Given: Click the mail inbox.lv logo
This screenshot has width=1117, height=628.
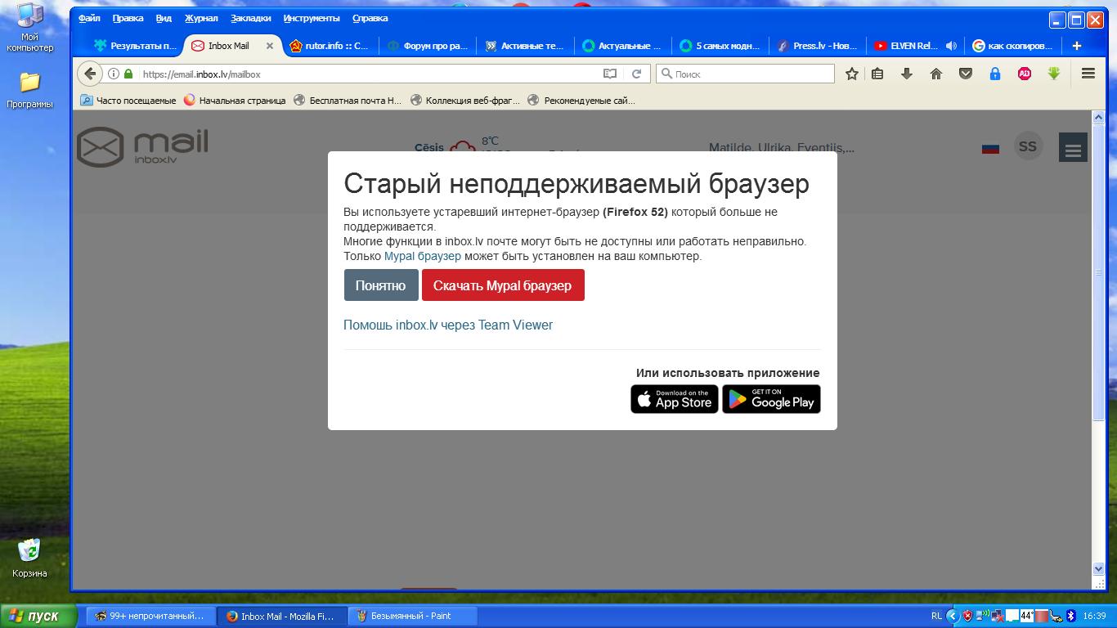Looking at the screenshot, I should tap(142, 147).
